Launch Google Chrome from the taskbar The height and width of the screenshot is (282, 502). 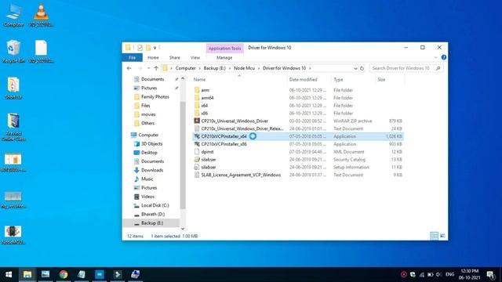point(64,274)
